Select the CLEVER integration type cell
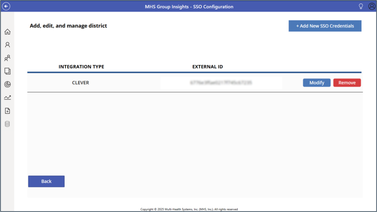This screenshot has width=377, height=212. 80,83
